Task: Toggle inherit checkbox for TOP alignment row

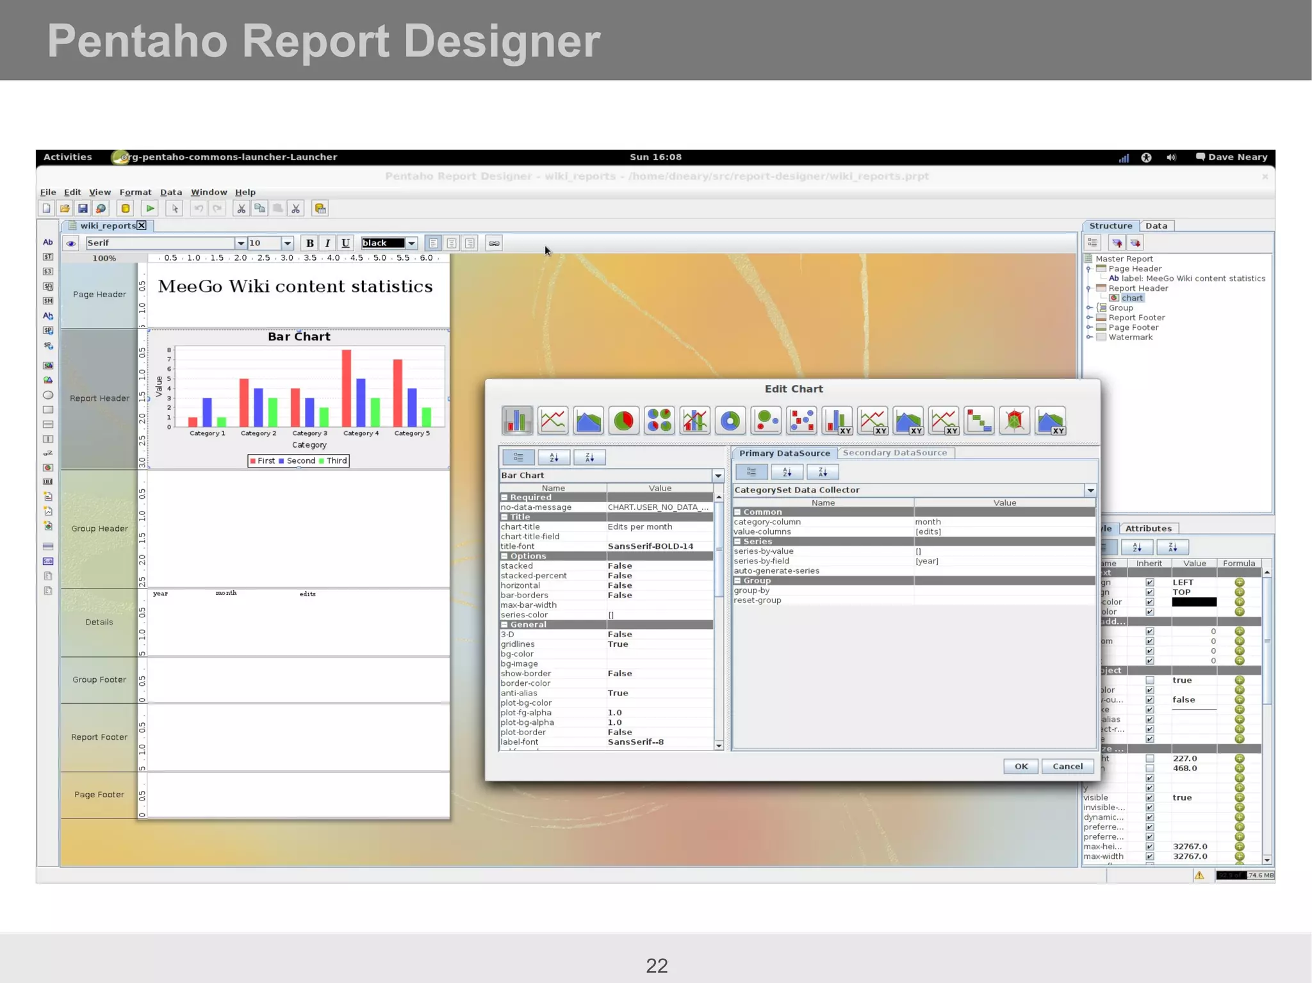Action: (x=1150, y=592)
